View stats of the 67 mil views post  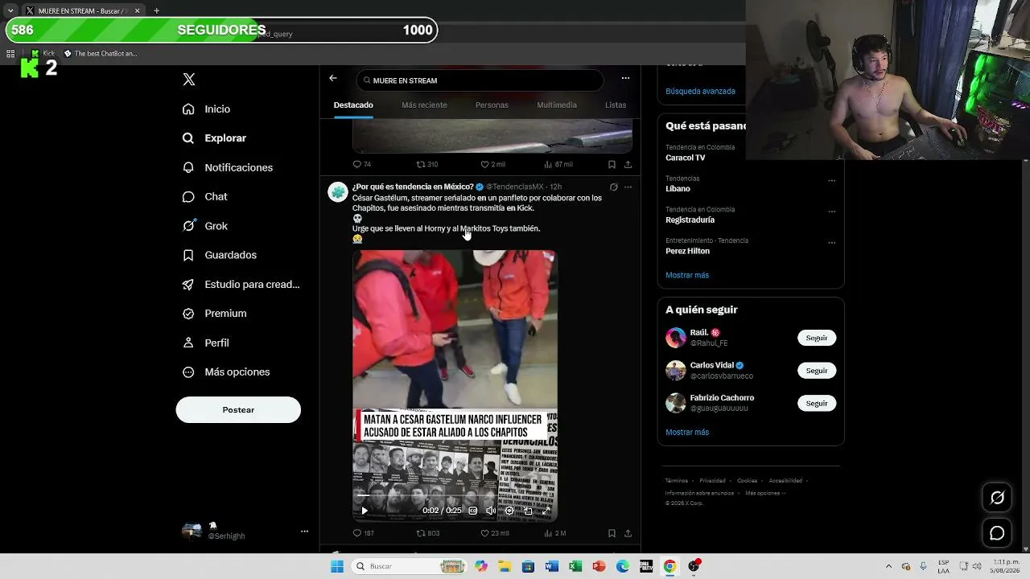(x=558, y=164)
